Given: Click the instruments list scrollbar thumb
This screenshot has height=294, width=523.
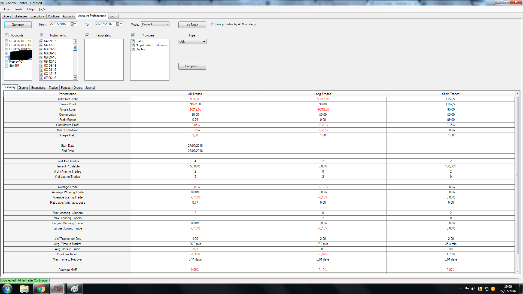Looking at the screenshot, I should coord(75,48).
